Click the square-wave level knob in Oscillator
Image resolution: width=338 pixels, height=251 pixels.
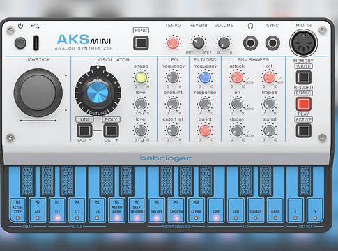click(141, 130)
